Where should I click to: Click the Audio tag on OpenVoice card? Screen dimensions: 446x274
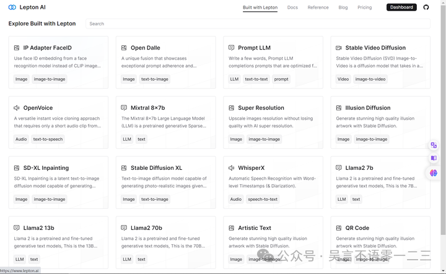(21, 139)
